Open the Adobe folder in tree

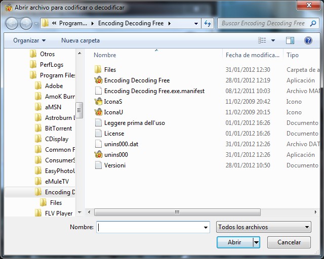click(54, 86)
